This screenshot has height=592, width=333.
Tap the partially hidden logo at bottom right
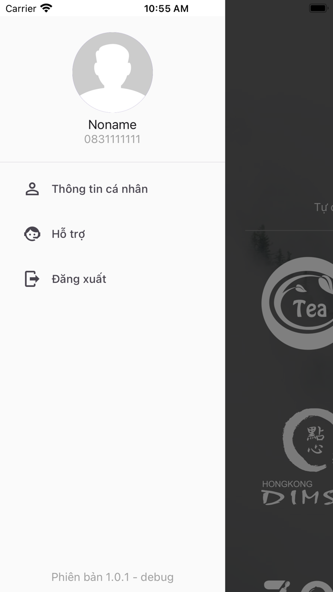click(298, 586)
